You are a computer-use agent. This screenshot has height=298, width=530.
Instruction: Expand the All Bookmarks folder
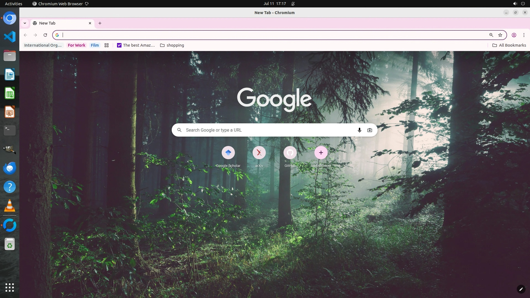point(509,45)
